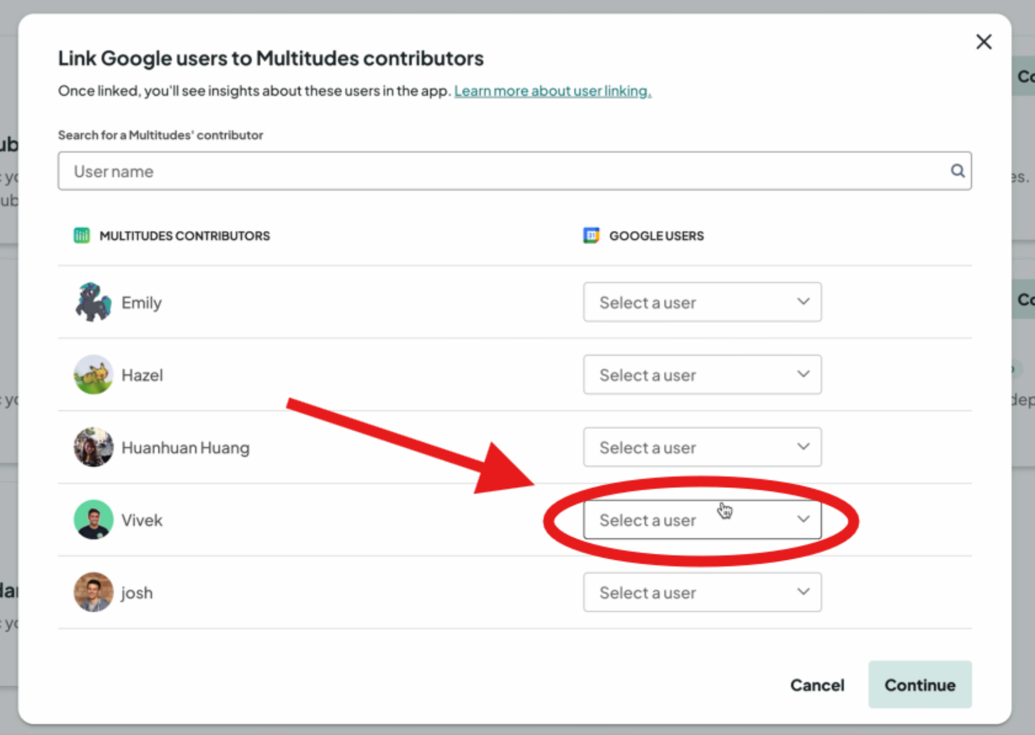
Task: Open Learn more about user linking link
Action: point(552,91)
